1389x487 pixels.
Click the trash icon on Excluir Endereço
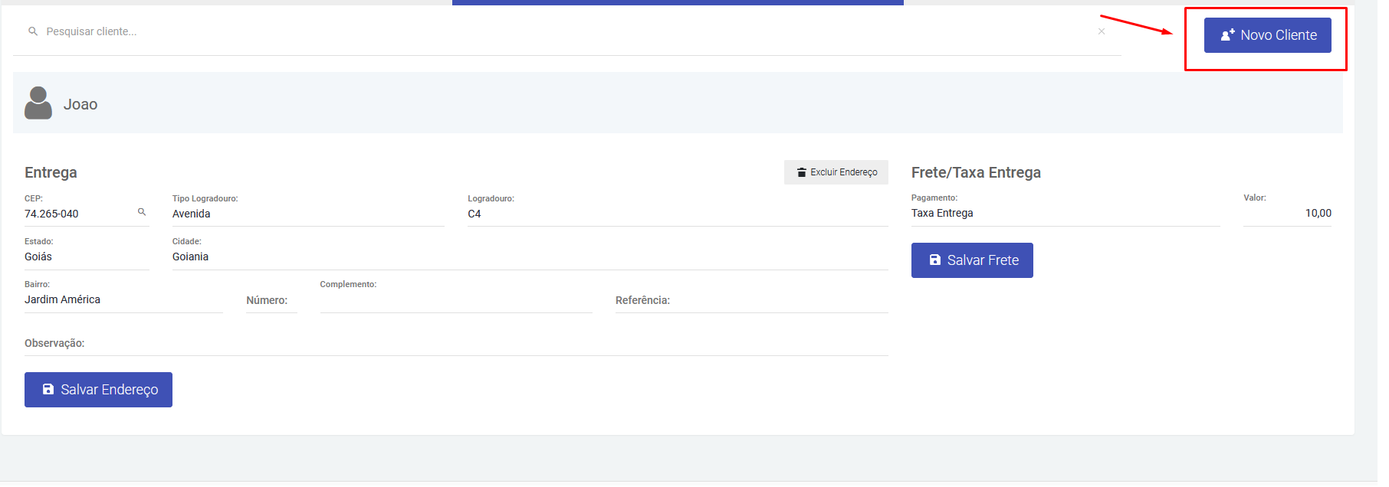point(801,172)
